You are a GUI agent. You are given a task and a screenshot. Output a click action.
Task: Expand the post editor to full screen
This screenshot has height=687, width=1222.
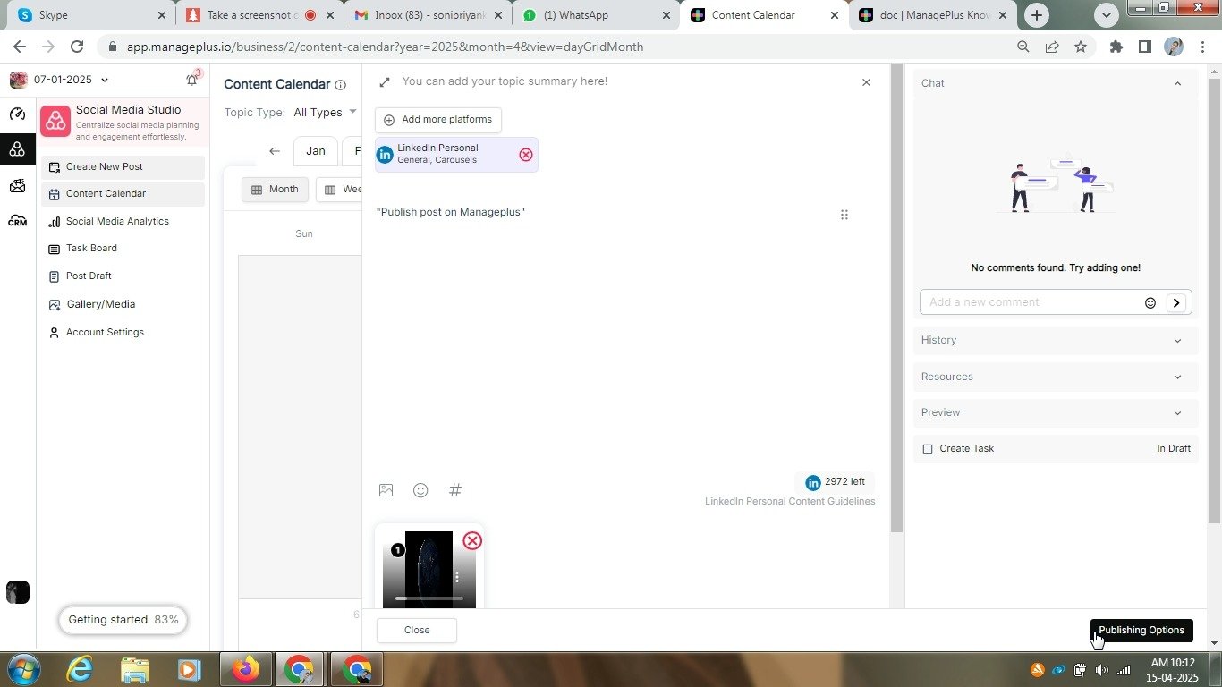385,81
